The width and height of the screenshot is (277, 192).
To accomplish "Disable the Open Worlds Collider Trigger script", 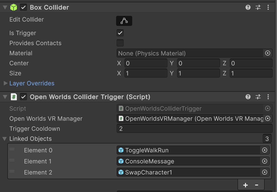I will pyautogui.click(x=23, y=97).
